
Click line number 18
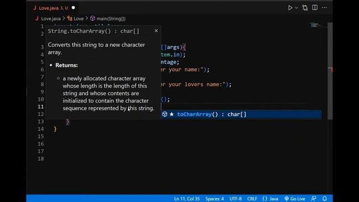pyautogui.click(x=41, y=159)
